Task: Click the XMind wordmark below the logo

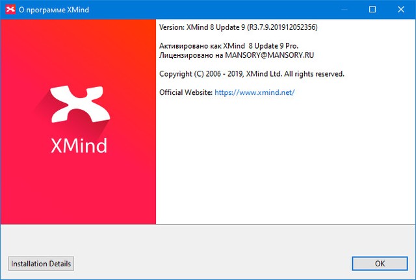Action: pyautogui.click(x=79, y=146)
